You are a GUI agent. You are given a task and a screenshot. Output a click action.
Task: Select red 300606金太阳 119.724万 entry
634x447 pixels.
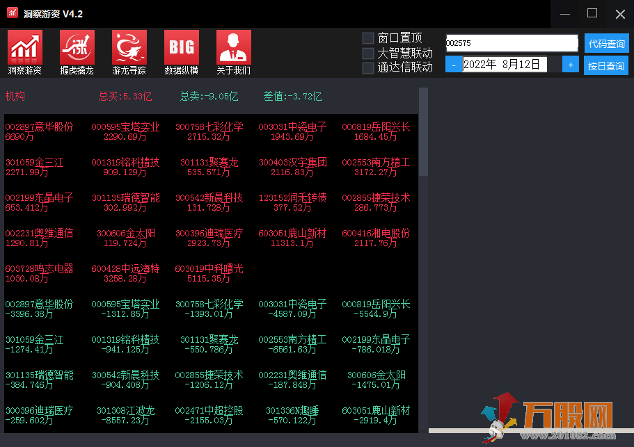pos(126,238)
